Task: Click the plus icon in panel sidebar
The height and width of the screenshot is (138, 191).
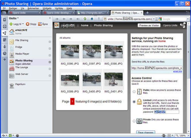Action: [x=5, y=59]
